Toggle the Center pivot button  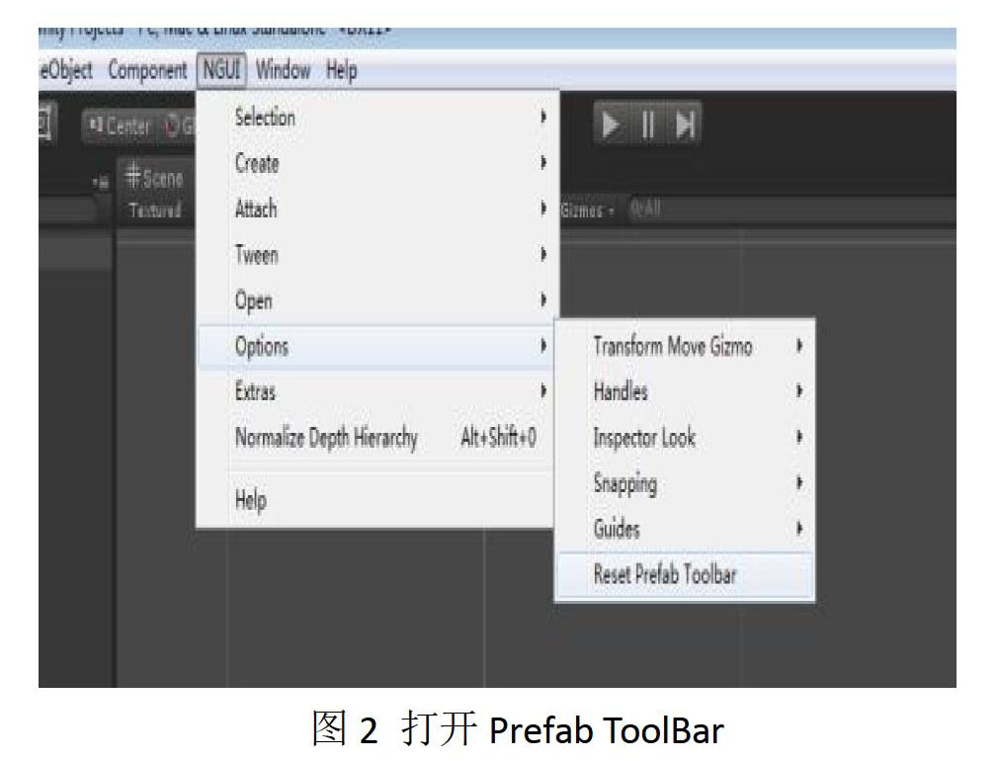coord(120,127)
